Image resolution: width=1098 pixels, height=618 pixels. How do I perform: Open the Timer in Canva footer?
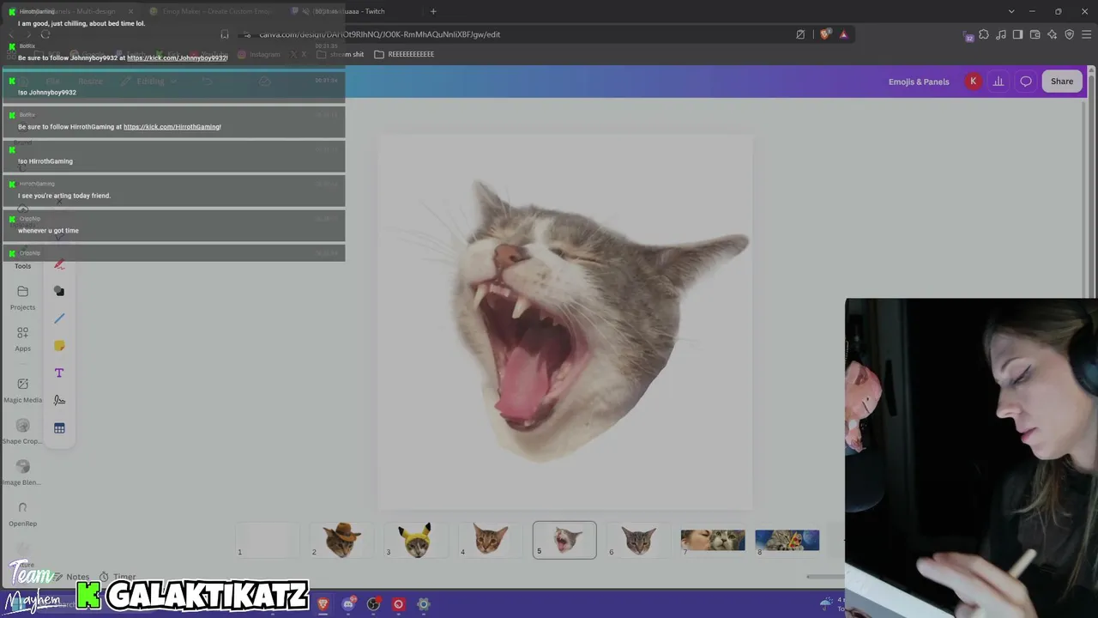tap(118, 577)
